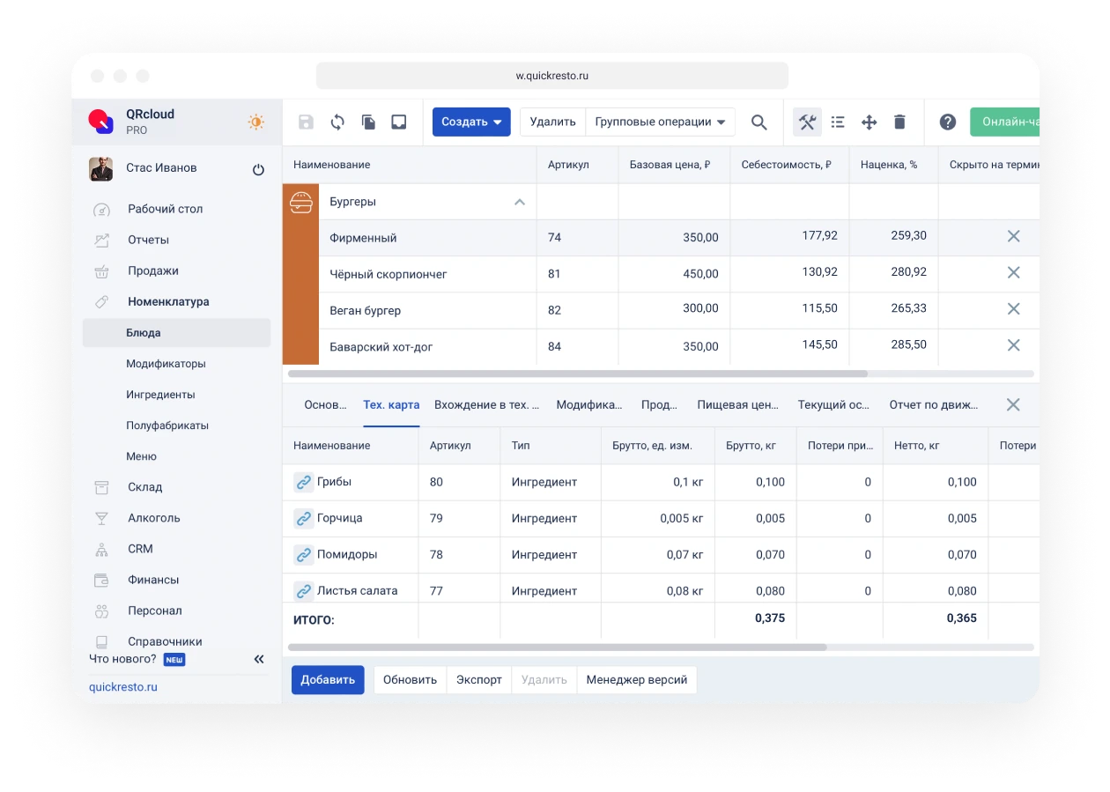Switch to the Пищевая ценность tab
1110x792 pixels.
click(737, 405)
